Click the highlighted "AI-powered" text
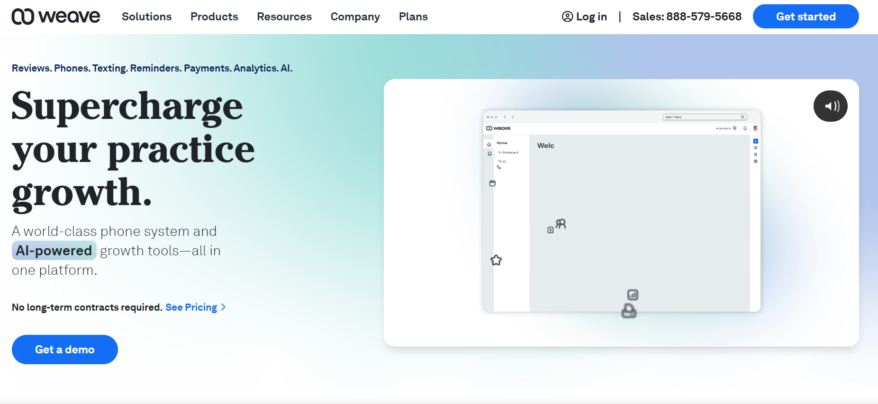878x404 pixels. tap(54, 251)
